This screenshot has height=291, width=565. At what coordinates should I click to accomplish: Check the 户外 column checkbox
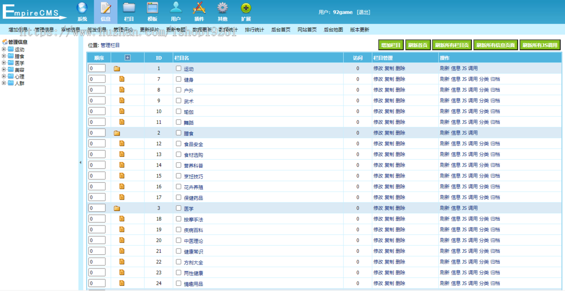pyautogui.click(x=178, y=89)
